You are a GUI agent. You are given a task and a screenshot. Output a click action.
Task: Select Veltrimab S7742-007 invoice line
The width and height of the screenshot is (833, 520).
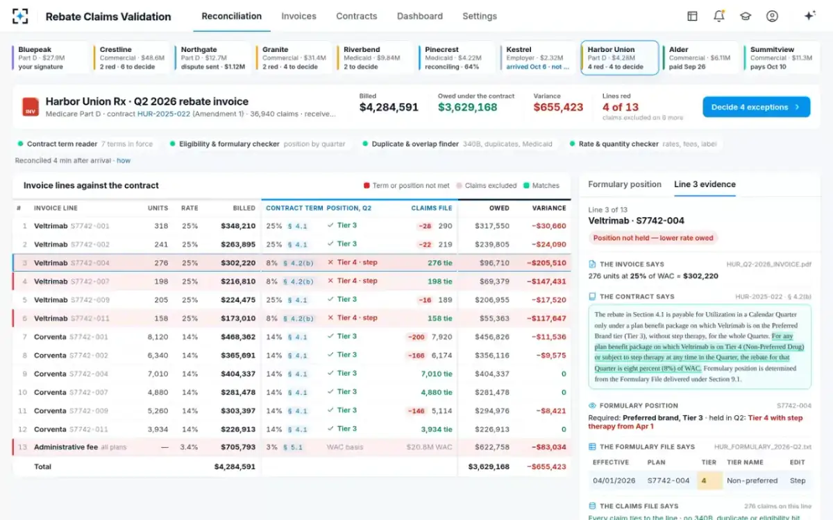(292, 281)
